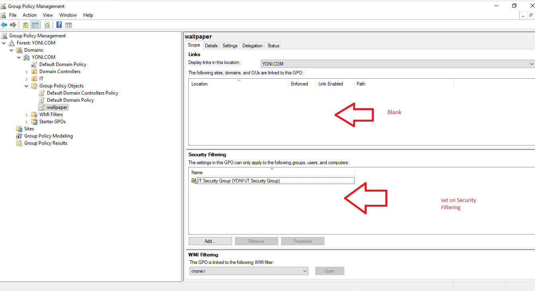This screenshot has height=291, width=535.
Task: Open the Action menu
Action: click(29, 15)
